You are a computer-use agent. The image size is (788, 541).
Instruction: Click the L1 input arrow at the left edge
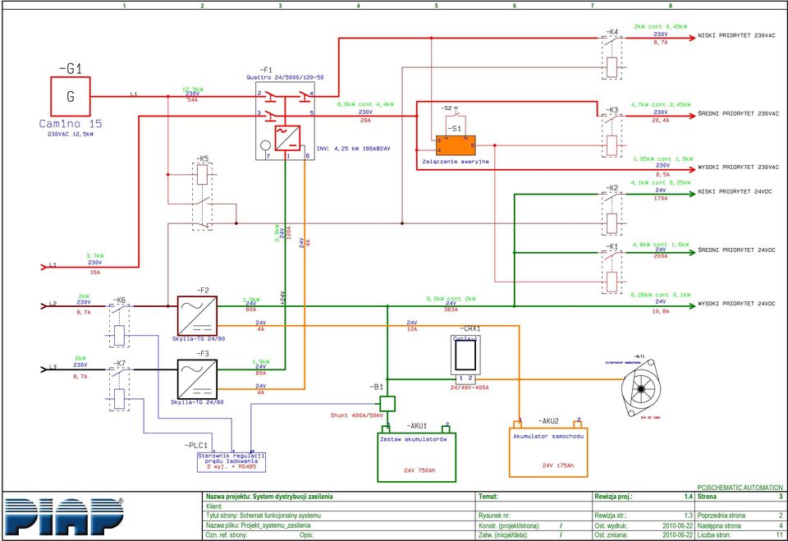coord(44,267)
